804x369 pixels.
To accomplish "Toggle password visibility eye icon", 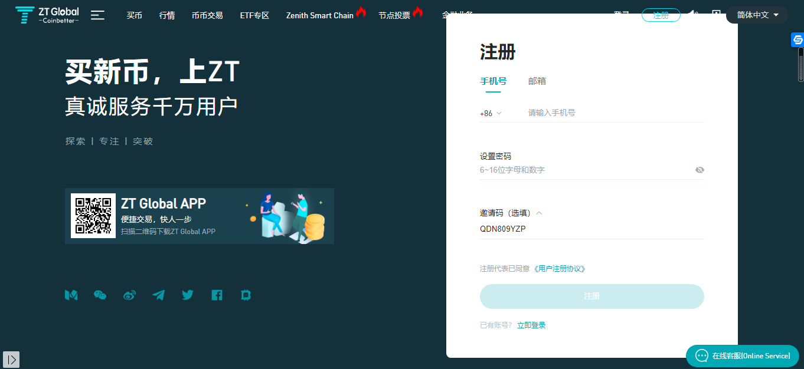I will pos(700,170).
